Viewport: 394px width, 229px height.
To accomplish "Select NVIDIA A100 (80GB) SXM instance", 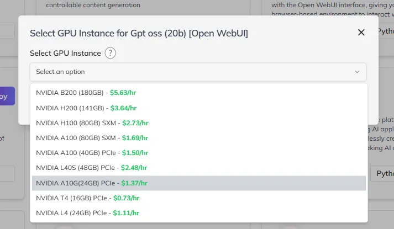I will tap(199, 138).
